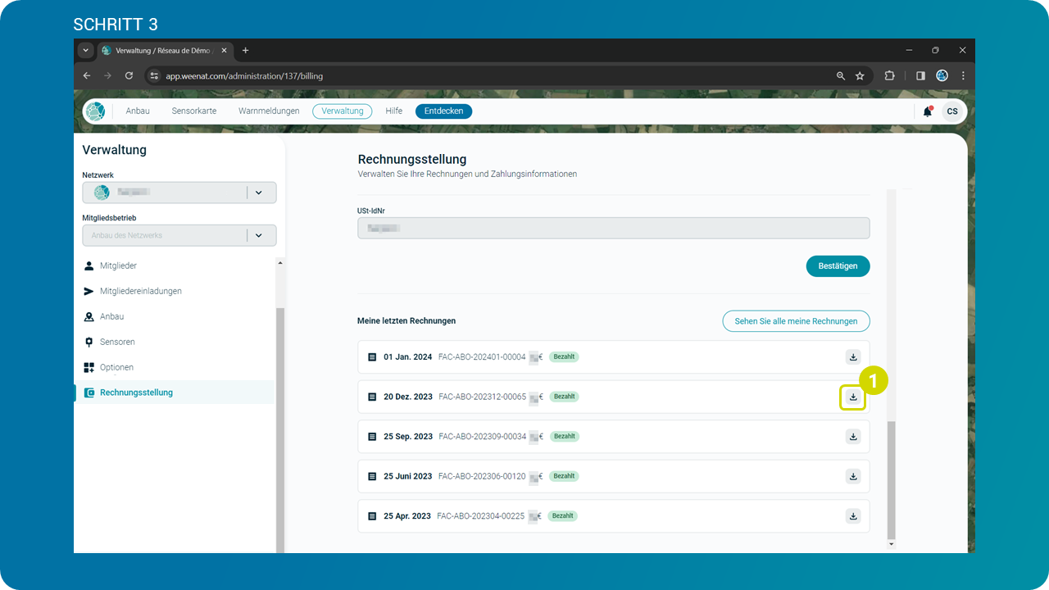Viewport: 1049px width, 590px height.
Task: Select Rechnungsstellung in the sidebar
Action: [174, 393]
